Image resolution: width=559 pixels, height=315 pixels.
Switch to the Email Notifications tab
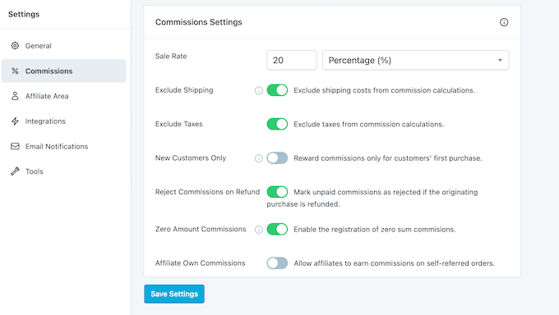coord(64,146)
